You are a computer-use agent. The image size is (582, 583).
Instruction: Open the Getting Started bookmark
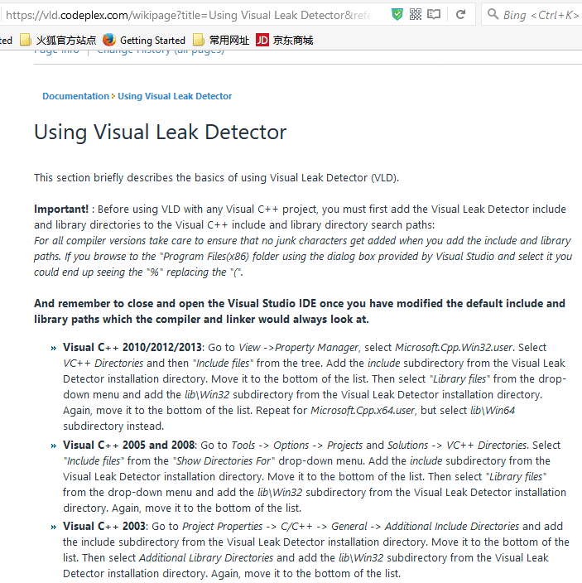point(144,40)
